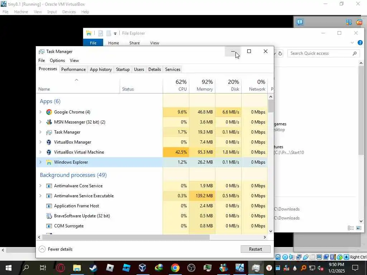Open the Action Center notification icon
The width and height of the screenshot is (367, 275).
coord(355,268)
